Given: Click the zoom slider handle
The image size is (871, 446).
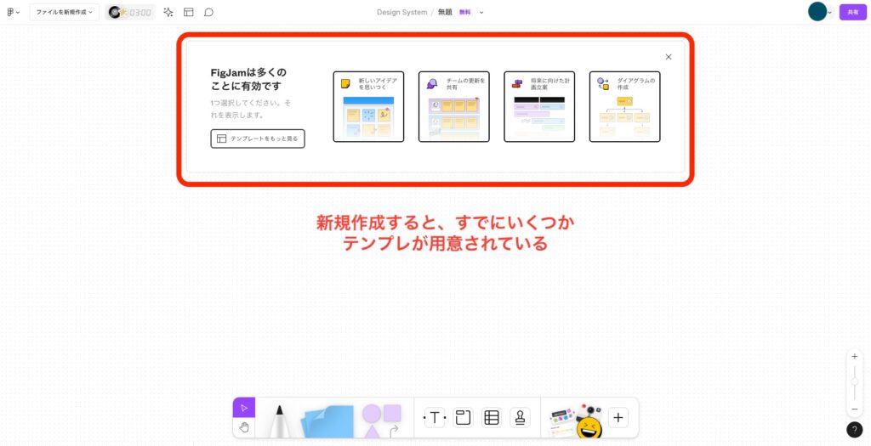Looking at the screenshot, I should click(x=854, y=381).
